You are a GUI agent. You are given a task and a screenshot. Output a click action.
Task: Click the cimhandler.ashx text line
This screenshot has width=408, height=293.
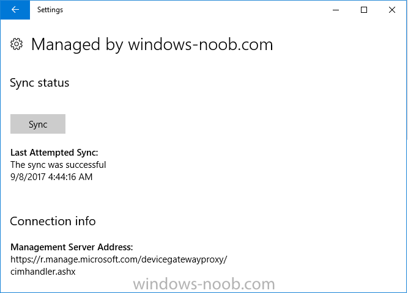(43, 272)
